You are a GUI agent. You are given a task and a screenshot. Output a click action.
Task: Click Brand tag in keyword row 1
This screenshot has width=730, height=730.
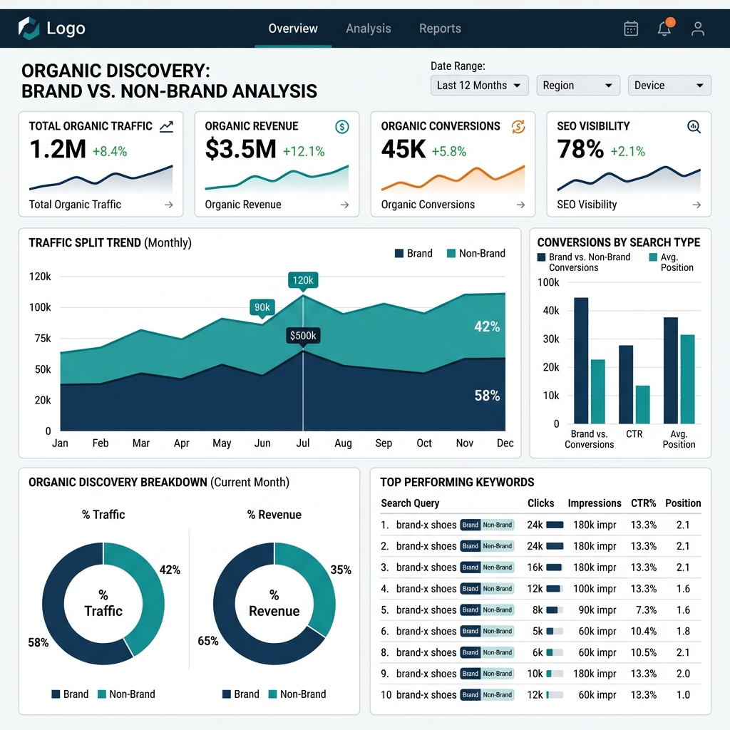click(471, 525)
